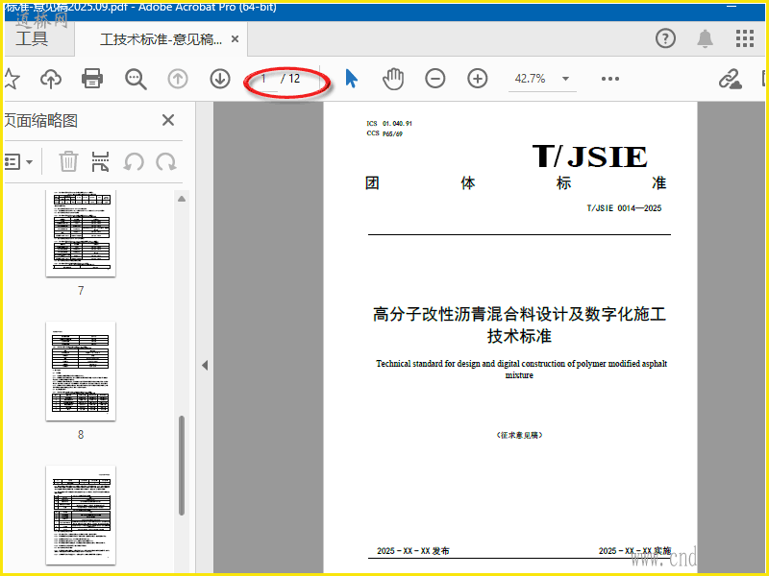Click the 2025-XX-XX 发布 date text
Image resolution: width=769 pixels, height=576 pixels.
click(x=413, y=551)
